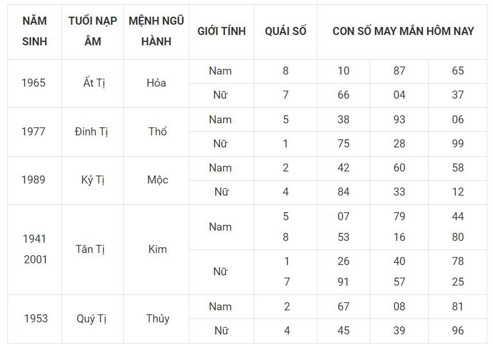Select the TUỔI NẠP ÂM header cell

coord(92,31)
